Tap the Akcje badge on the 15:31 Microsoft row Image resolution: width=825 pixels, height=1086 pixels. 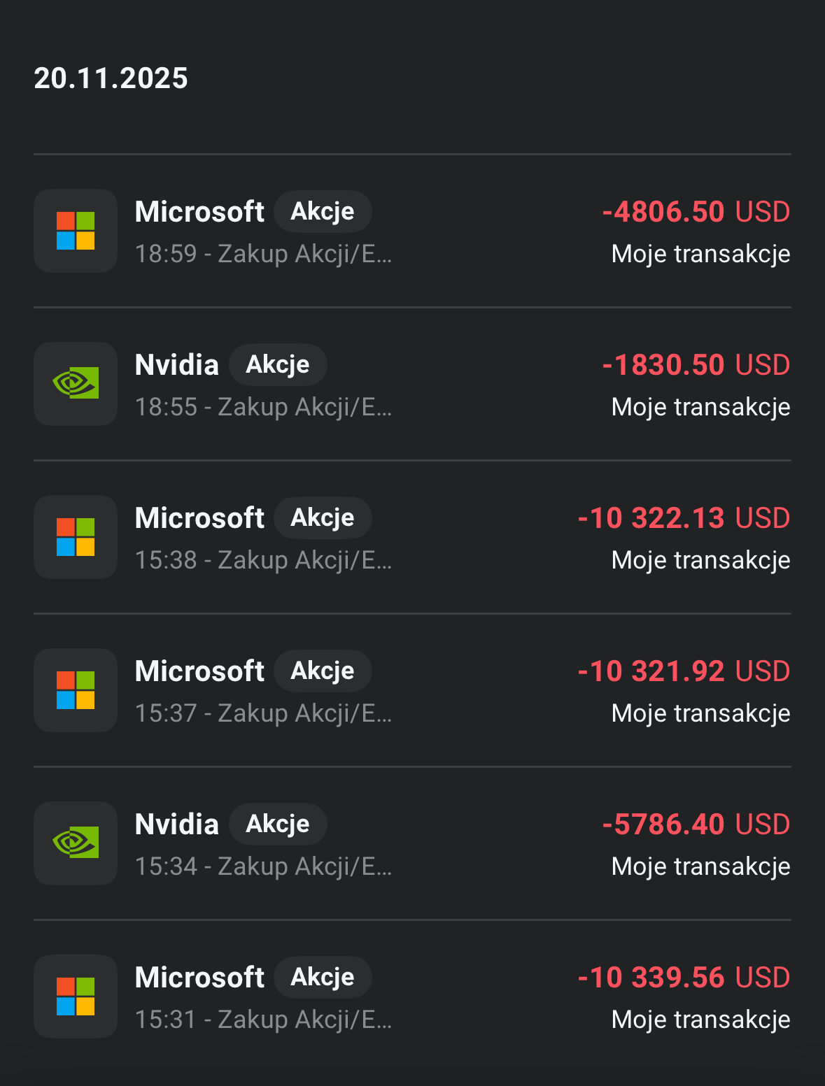point(322,977)
